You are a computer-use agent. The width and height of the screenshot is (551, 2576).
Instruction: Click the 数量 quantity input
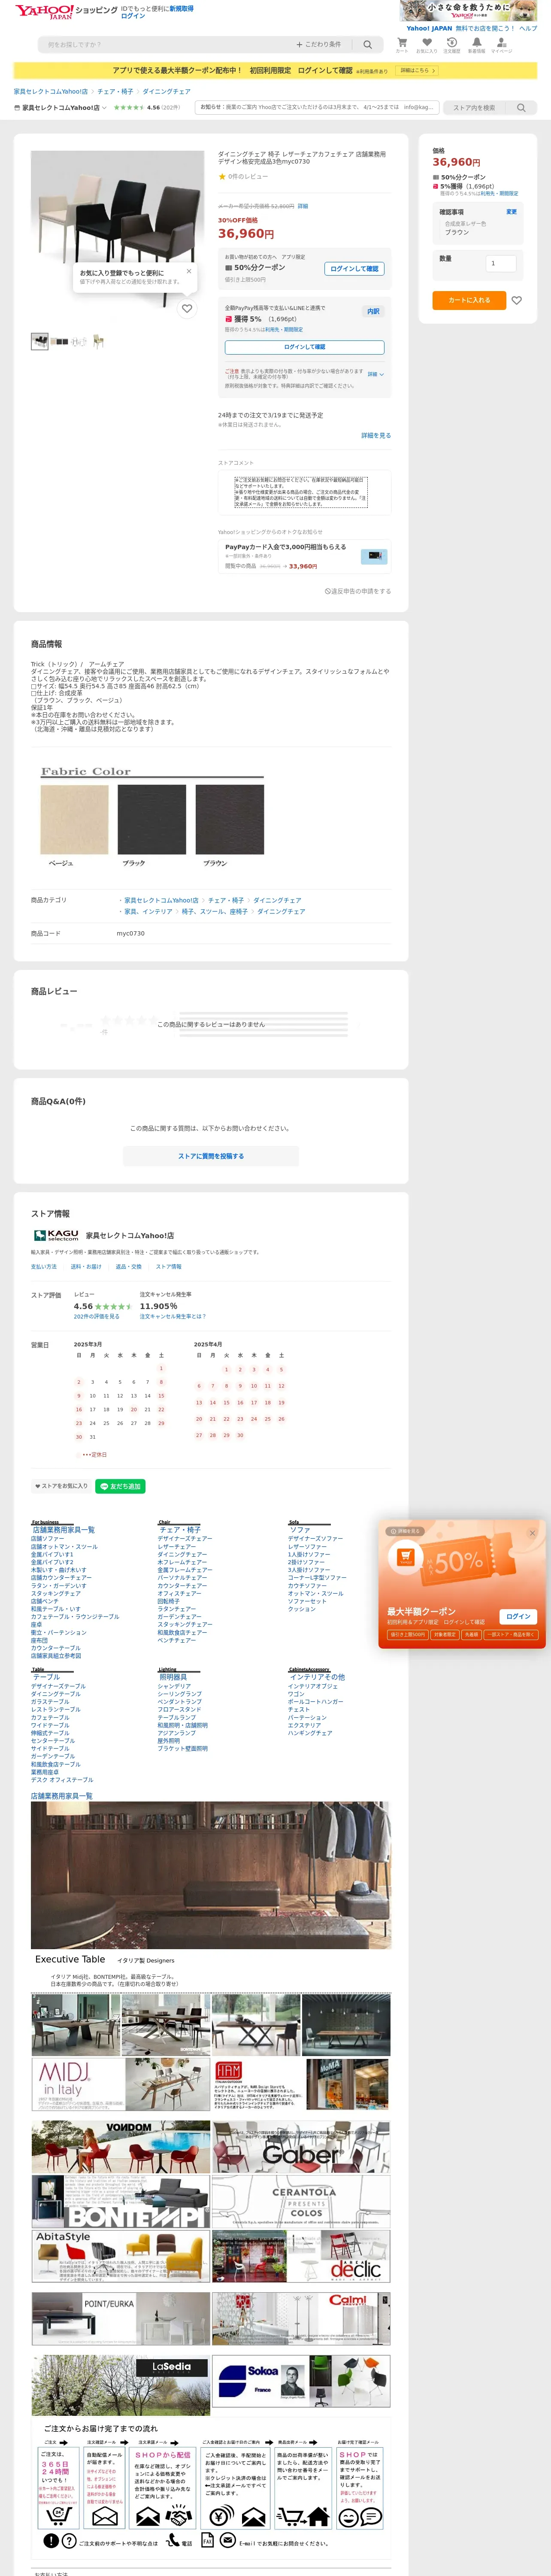point(500,263)
